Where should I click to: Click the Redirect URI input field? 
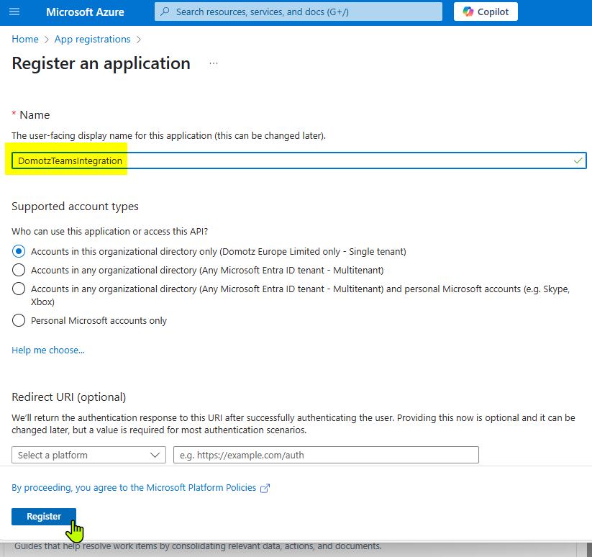tap(326, 455)
